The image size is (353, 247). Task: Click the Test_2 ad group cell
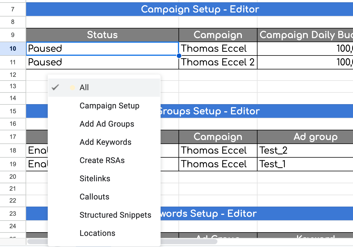pos(304,151)
